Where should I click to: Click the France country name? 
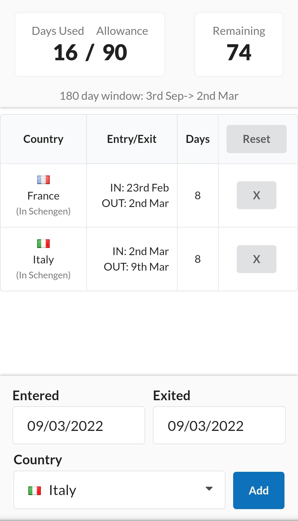(x=43, y=196)
